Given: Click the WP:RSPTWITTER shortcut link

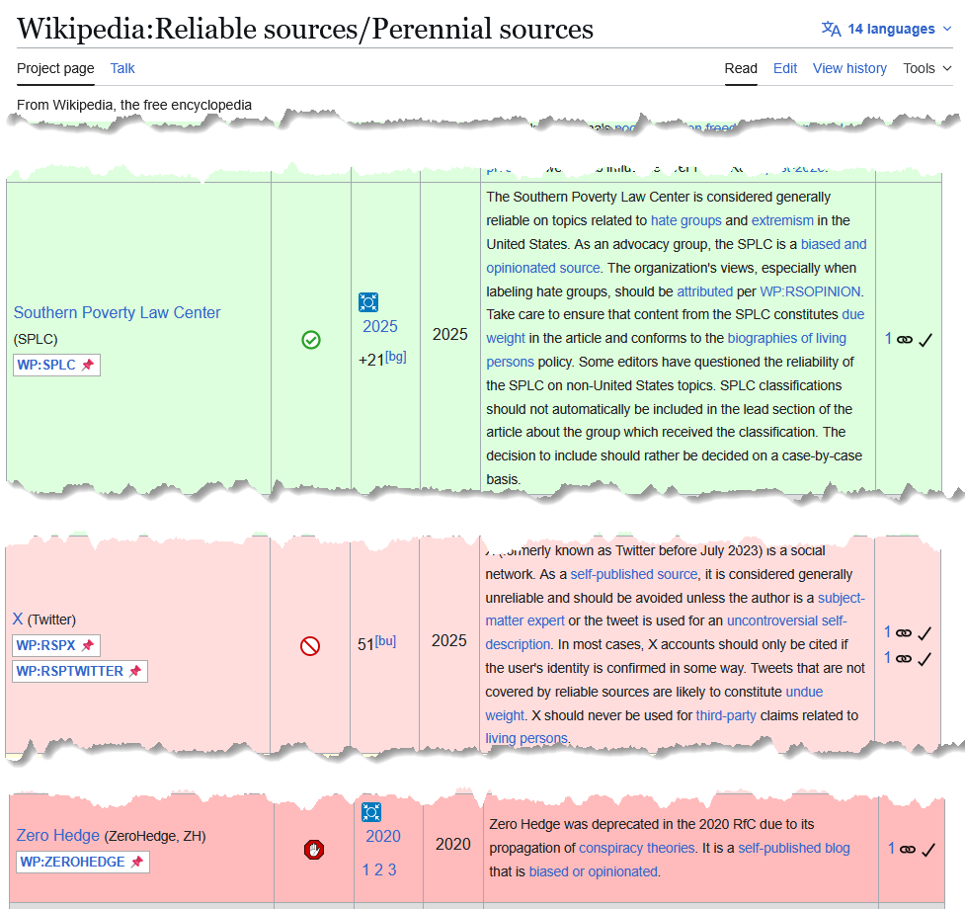Looking at the screenshot, I should pos(69,672).
